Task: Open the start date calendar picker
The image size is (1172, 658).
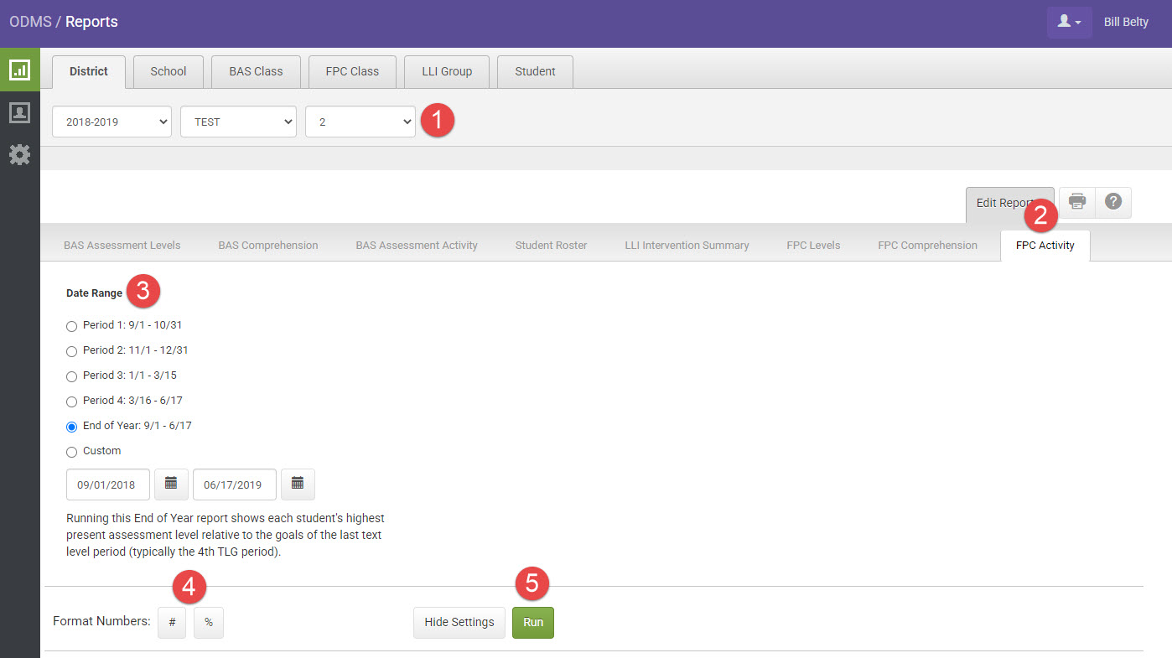Action: point(171,484)
